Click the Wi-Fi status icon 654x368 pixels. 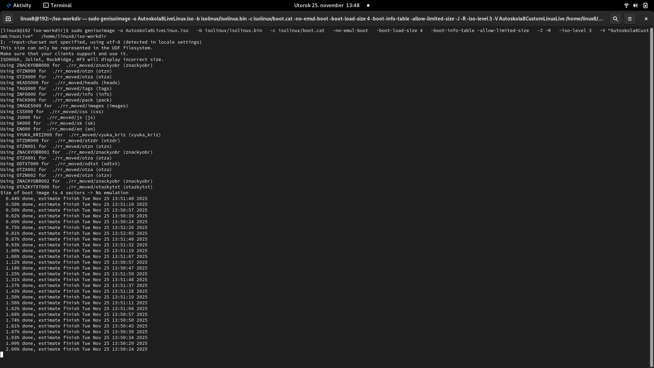click(626, 5)
